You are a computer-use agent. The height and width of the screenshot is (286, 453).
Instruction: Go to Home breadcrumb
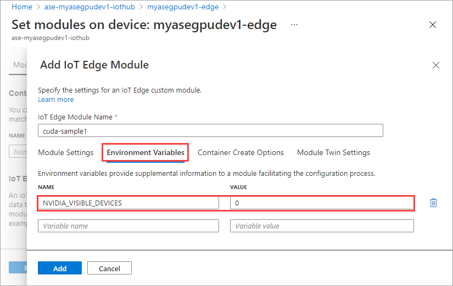[22, 7]
